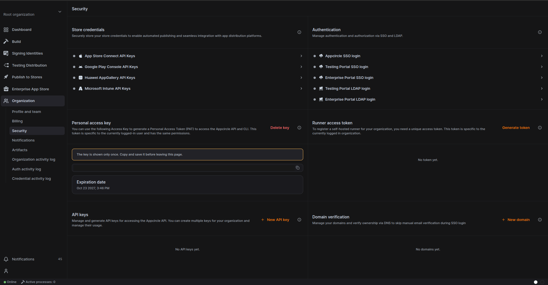The image size is (548, 285).
Task: Delete the personal access key
Action: [280, 128]
